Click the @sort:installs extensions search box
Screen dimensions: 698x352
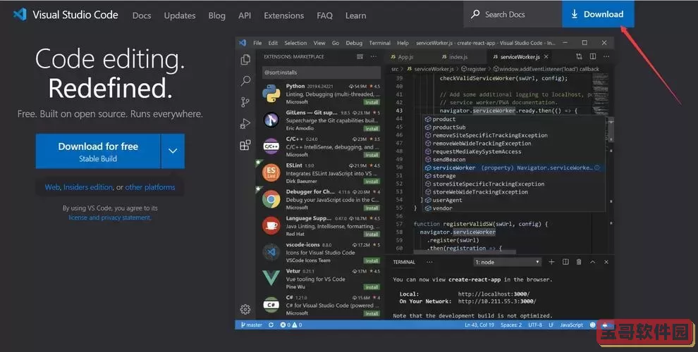(x=322, y=72)
